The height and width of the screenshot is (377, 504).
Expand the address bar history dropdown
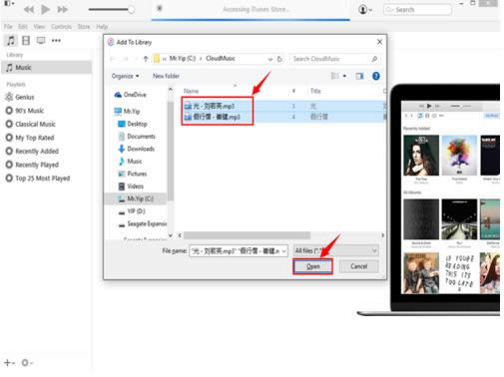click(270, 59)
